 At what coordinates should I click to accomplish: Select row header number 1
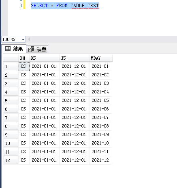pyautogui.click(x=11, y=67)
